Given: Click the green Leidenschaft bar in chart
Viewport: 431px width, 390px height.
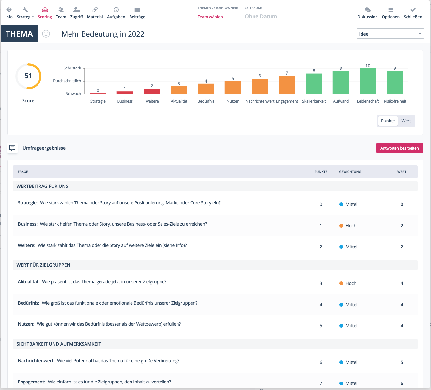Looking at the screenshot, I should (368, 81).
